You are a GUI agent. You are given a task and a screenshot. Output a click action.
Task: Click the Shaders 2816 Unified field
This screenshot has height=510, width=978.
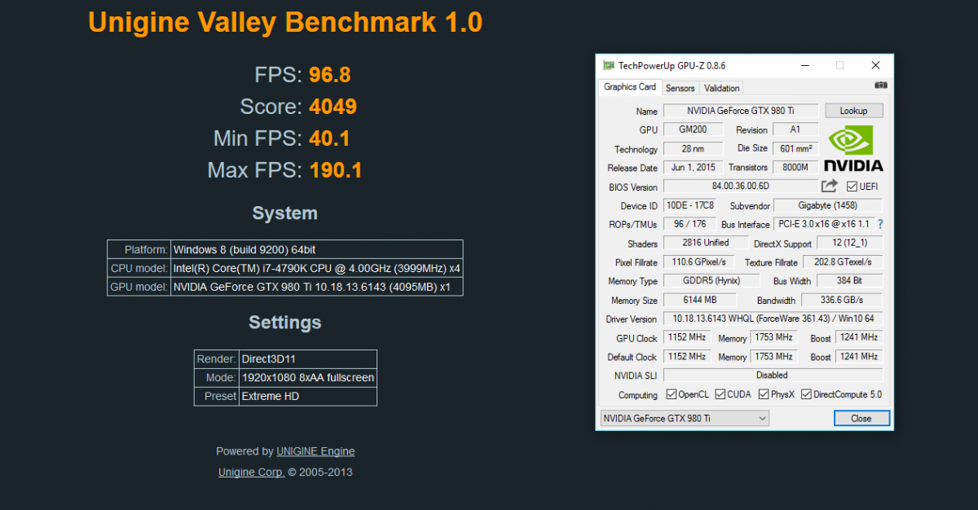(x=707, y=243)
